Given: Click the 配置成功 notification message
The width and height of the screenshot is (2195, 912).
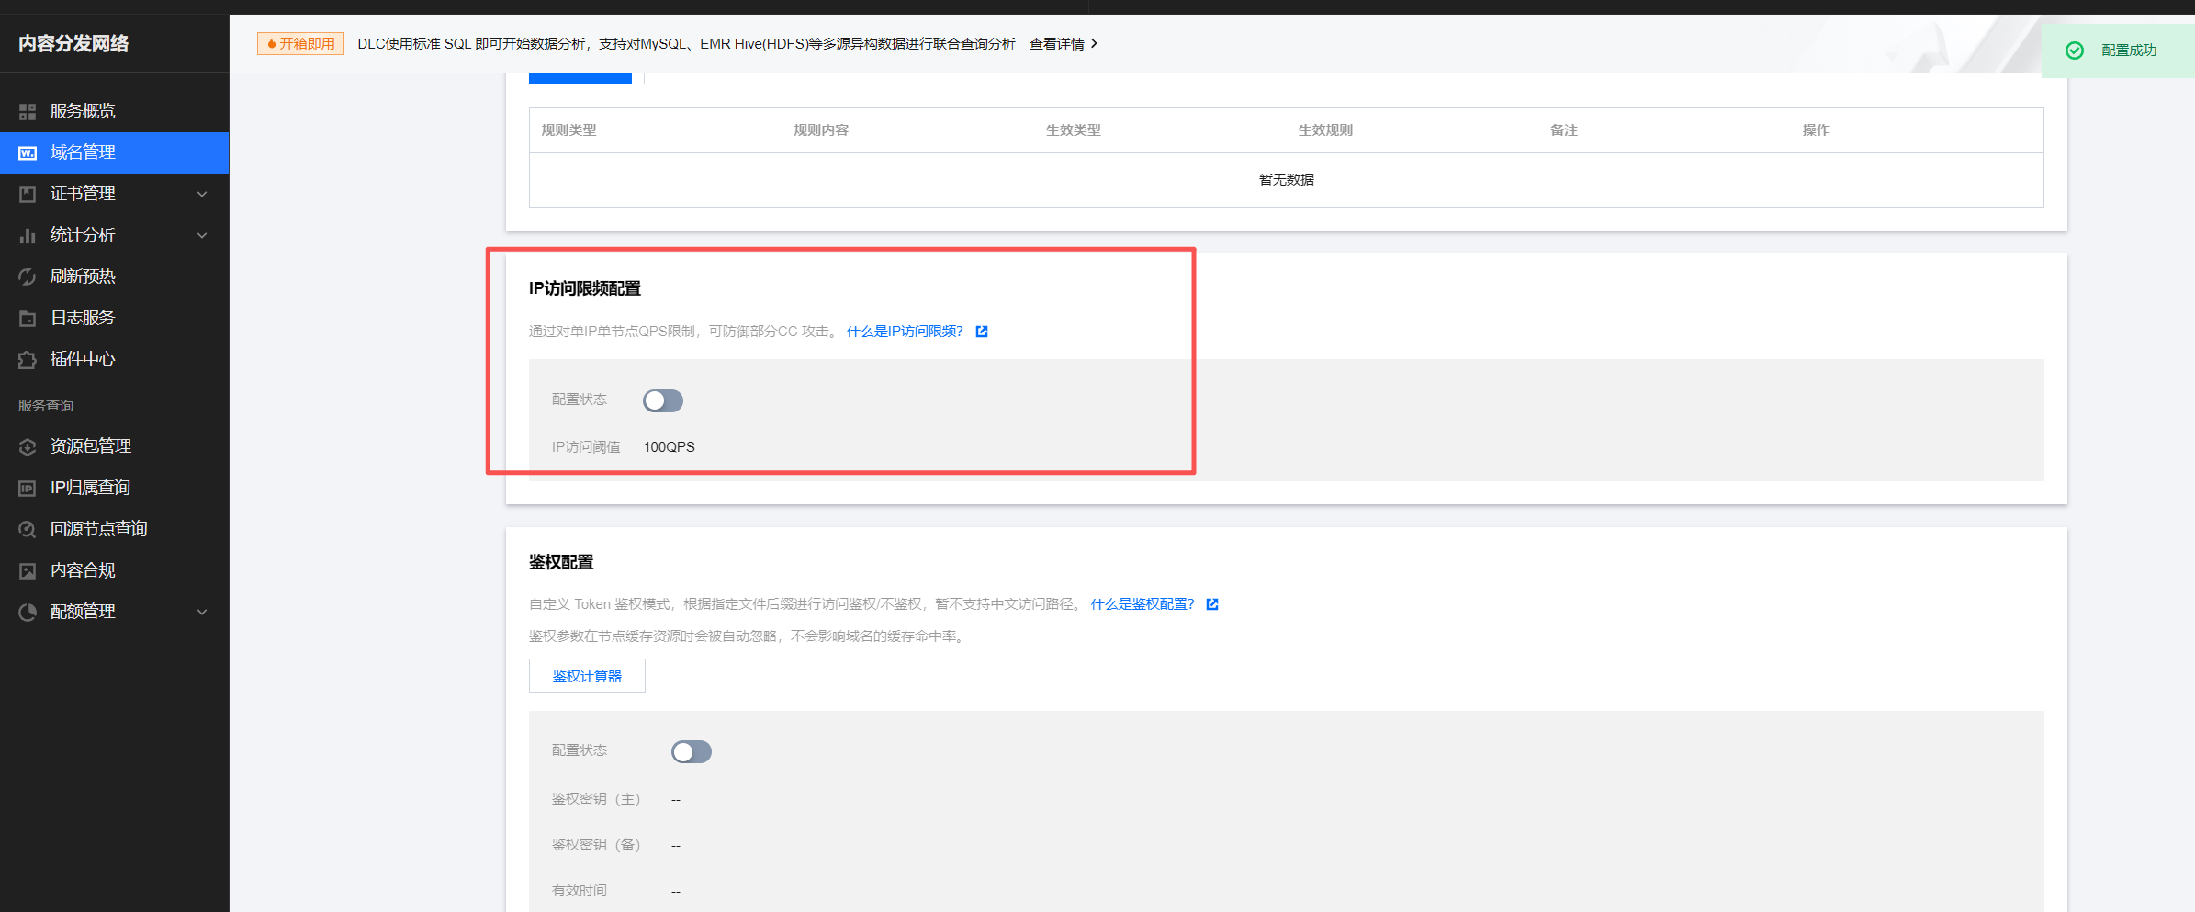Looking at the screenshot, I should [2128, 51].
